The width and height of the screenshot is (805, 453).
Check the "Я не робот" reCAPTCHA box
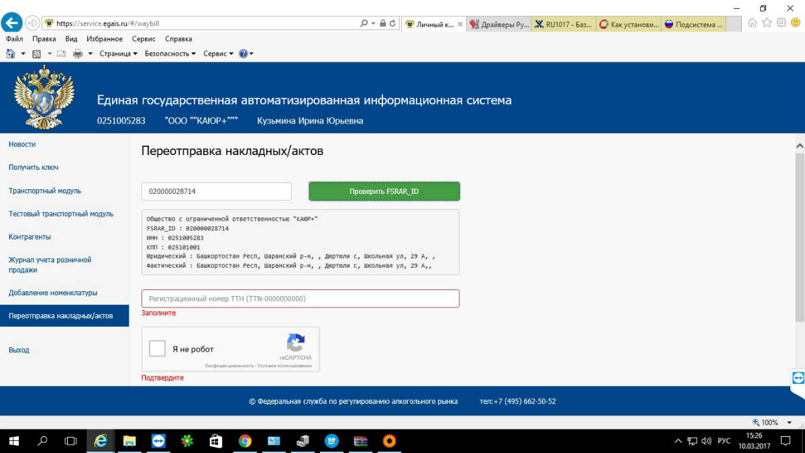tap(158, 349)
